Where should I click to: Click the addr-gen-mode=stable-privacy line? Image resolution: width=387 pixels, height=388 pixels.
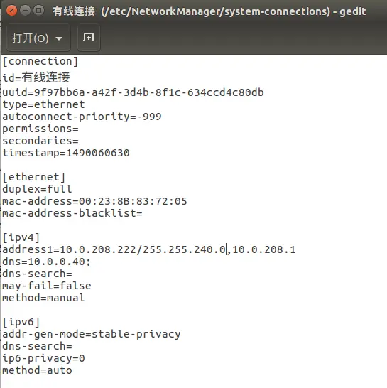coord(92,334)
